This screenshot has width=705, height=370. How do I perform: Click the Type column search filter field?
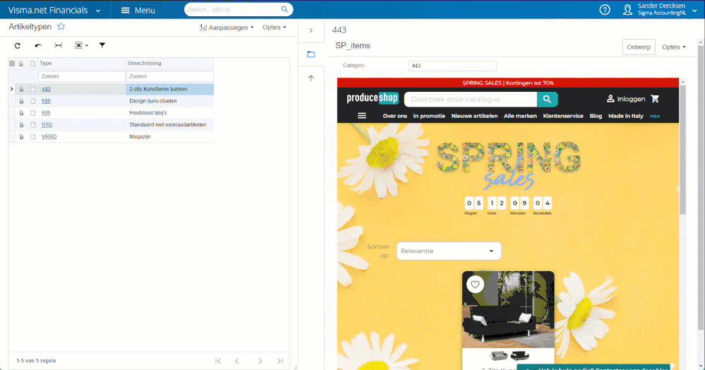(82, 76)
